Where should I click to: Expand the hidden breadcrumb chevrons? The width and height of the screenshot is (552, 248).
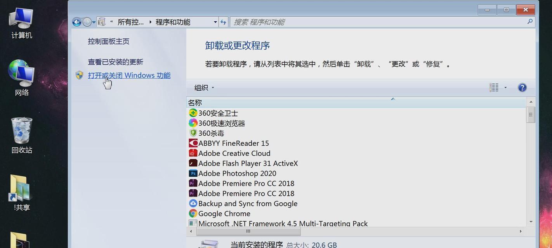point(111,22)
